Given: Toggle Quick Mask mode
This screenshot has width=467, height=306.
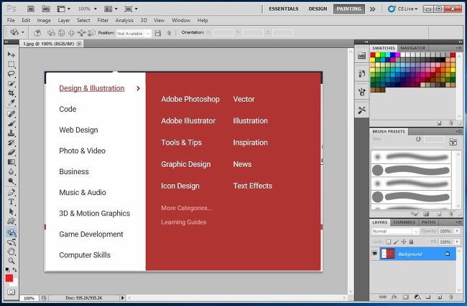Looking at the screenshot, I should coord(11,292).
